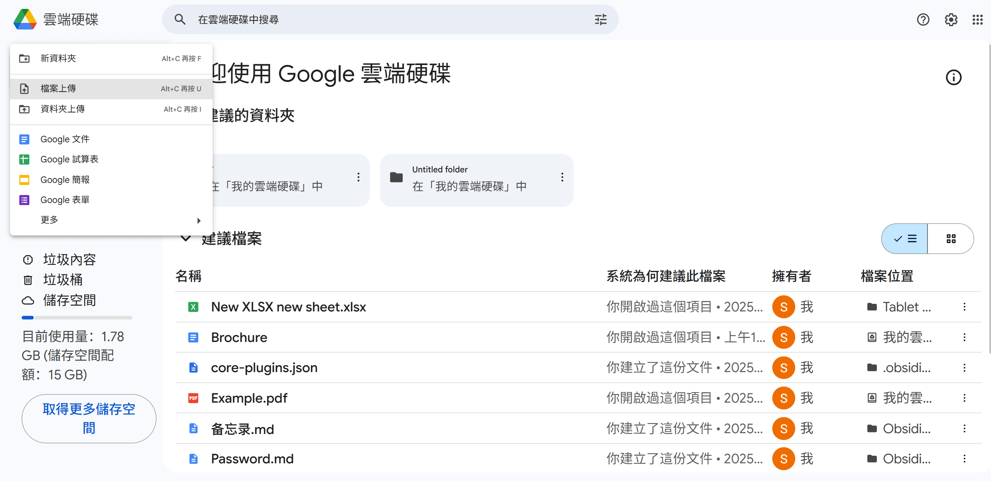Select the 备忘录.md file name
Viewport: 991px width, 481px height.
coord(242,429)
